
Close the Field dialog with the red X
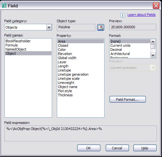[156, 5]
